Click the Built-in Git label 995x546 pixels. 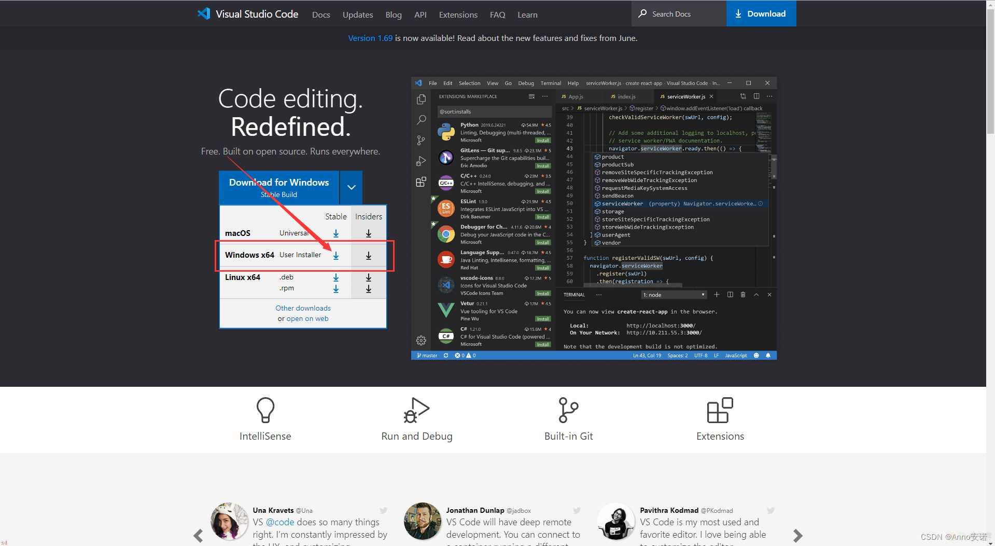568,436
